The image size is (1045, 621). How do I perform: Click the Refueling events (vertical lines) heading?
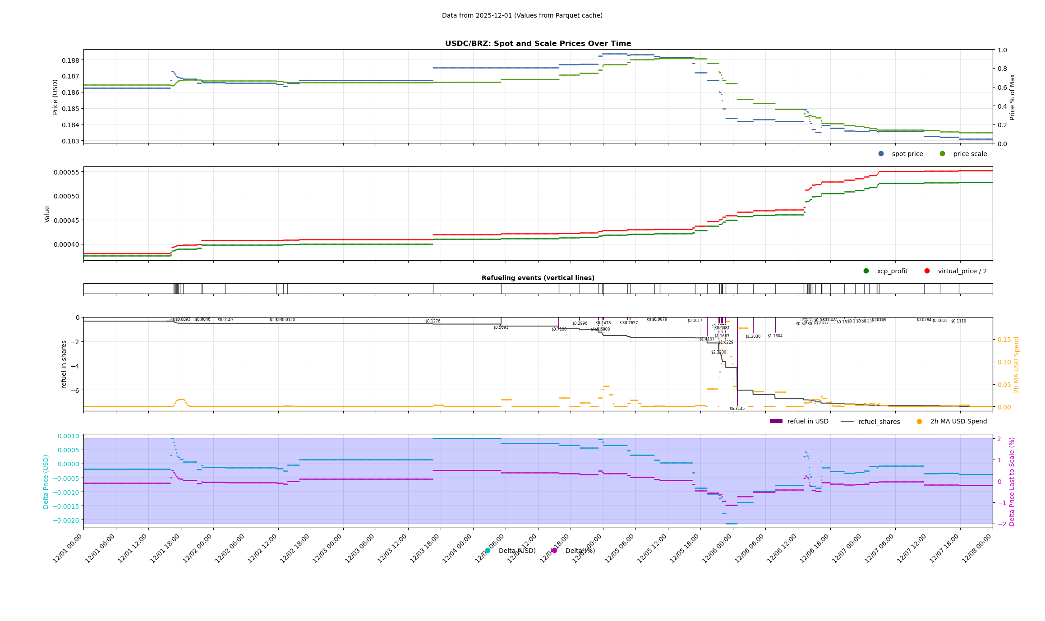(x=538, y=278)
